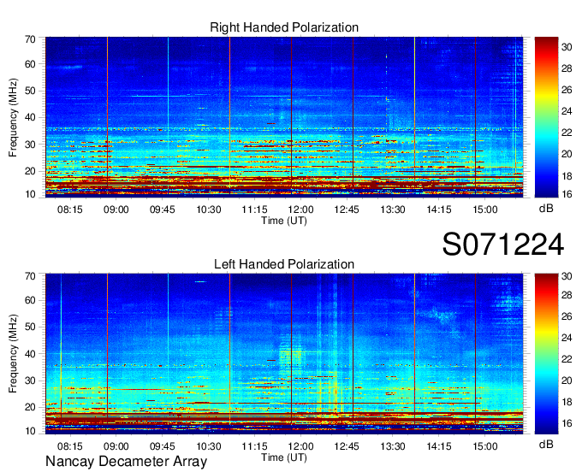Click Frequency (MHz) axis label of Right Handed plot
This screenshot has height=472, width=582.
[13, 117]
